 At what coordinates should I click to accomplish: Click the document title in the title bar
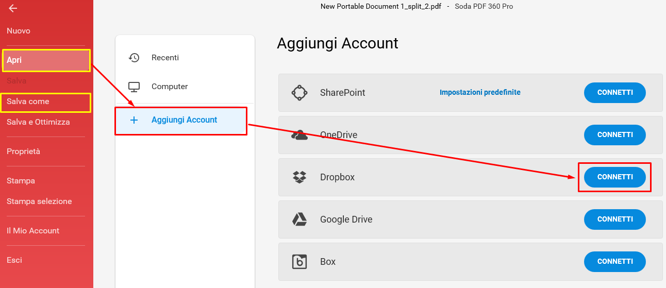click(382, 6)
